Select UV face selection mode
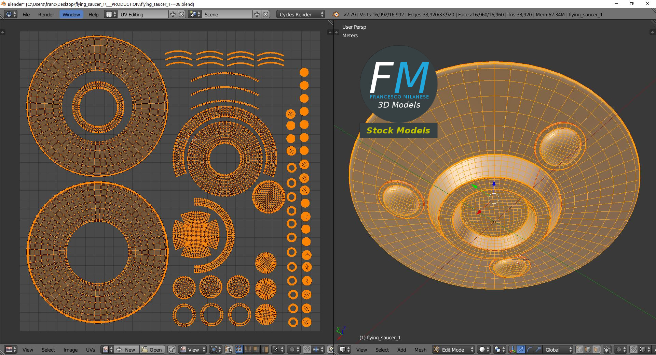 click(x=256, y=350)
